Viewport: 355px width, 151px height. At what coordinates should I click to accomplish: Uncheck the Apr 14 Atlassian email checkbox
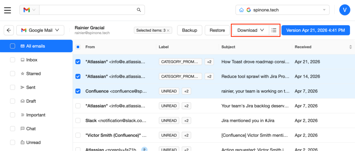(x=78, y=76)
